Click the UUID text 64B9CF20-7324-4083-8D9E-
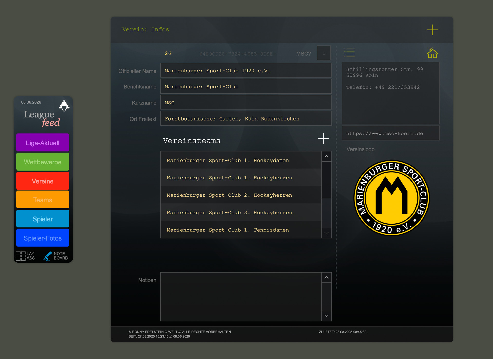The image size is (493, 359). click(x=238, y=54)
